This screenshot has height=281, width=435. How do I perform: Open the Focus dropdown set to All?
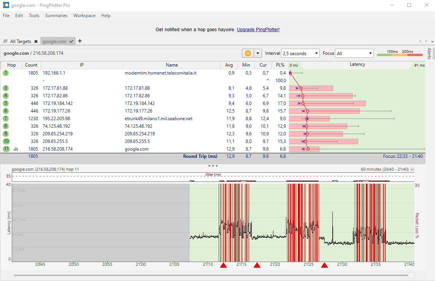pyautogui.click(x=354, y=53)
